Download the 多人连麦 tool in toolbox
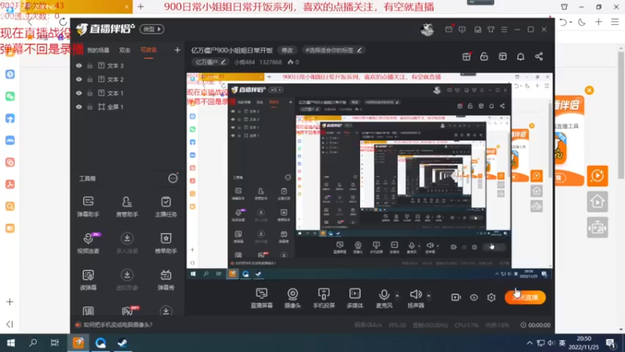This screenshot has height=352, width=625. pyautogui.click(x=127, y=242)
